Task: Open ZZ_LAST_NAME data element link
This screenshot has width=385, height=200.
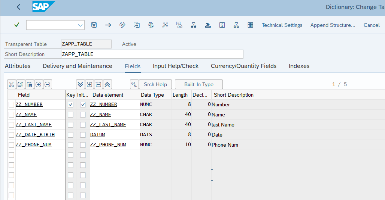Action: pos(108,125)
